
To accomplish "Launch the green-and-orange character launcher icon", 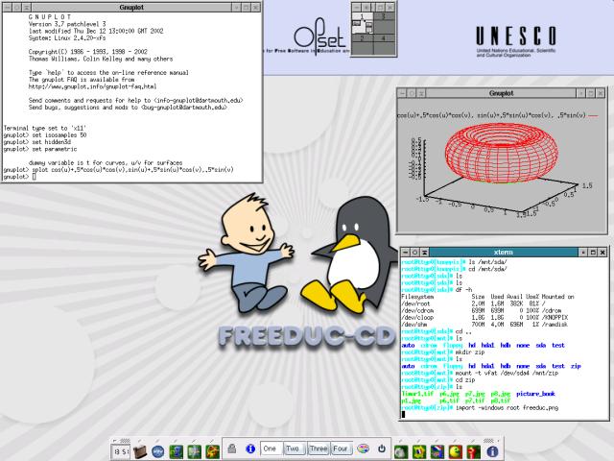I will coord(213,451).
